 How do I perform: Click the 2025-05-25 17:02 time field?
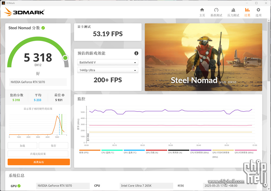[230, 186]
